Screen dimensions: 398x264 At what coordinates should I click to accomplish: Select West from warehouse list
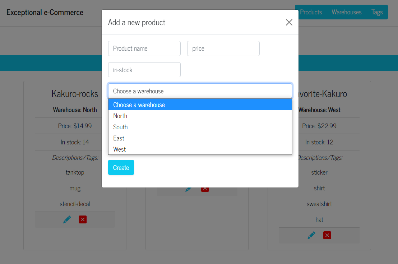pyautogui.click(x=200, y=149)
